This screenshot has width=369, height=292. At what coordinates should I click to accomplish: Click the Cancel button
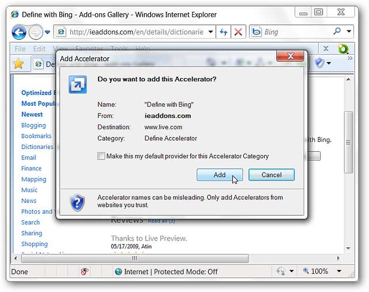pos(272,175)
